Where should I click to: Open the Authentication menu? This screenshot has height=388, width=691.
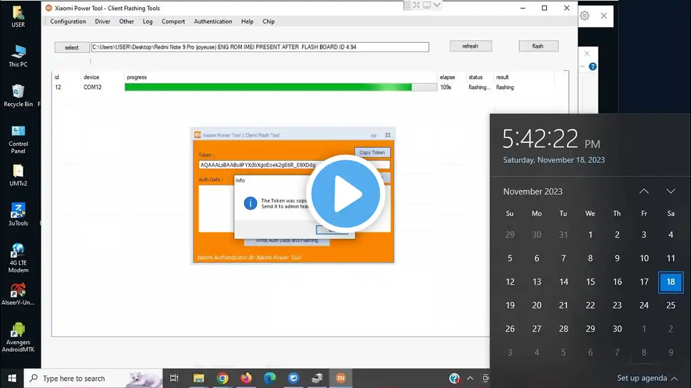(213, 22)
